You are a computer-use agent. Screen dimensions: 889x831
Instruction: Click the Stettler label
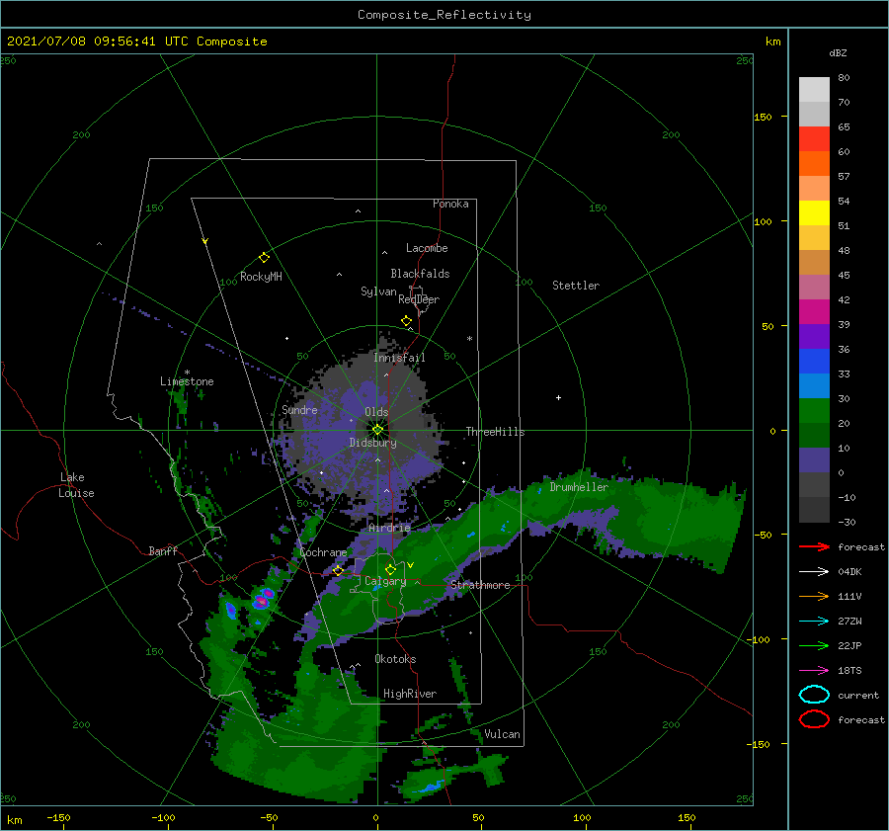(576, 286)
